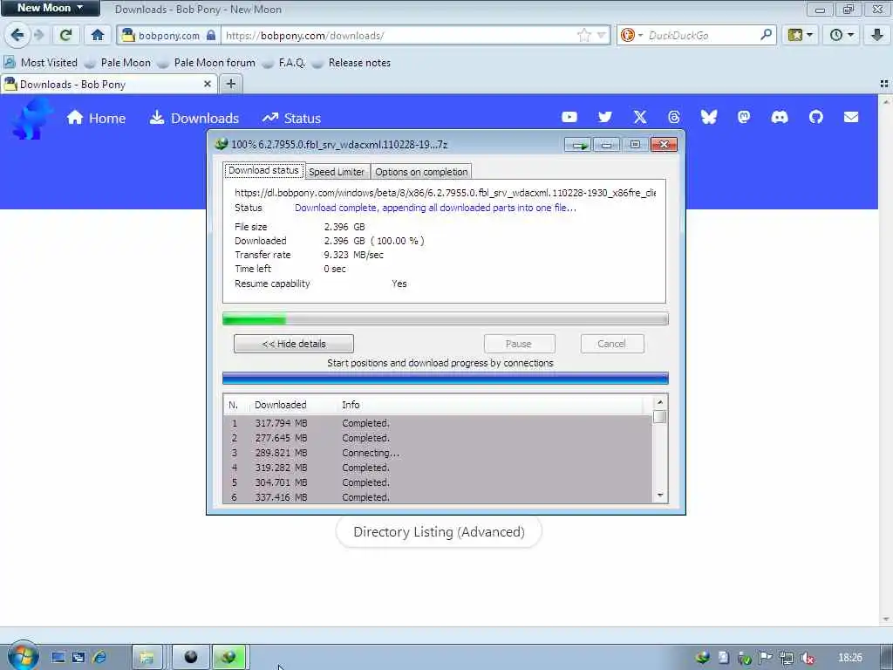
Task: Open the browser downloads arrow button
Action: pyautogui.click(x=877, y=35)
